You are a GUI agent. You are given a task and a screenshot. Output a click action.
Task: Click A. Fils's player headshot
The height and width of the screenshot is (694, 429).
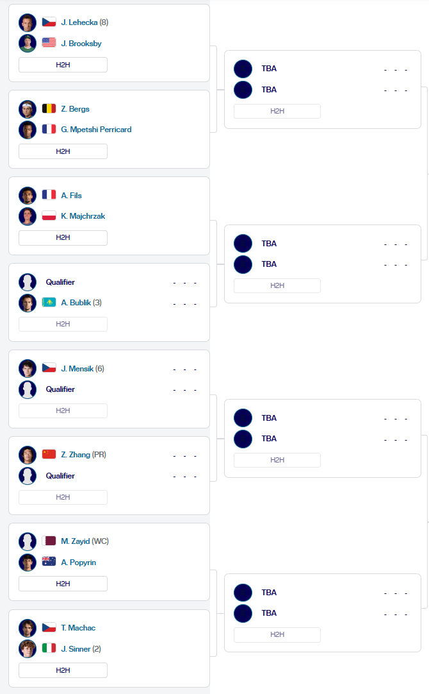coord(28,196)
